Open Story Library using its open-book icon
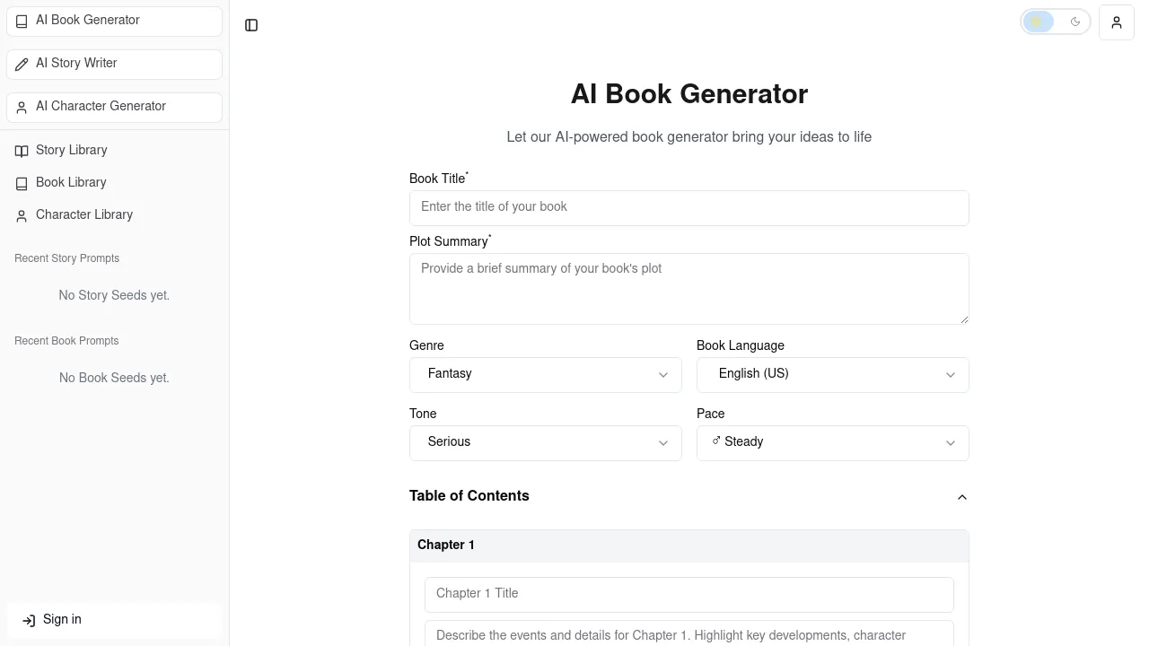1149x646 pixels. tap(22, 151)
